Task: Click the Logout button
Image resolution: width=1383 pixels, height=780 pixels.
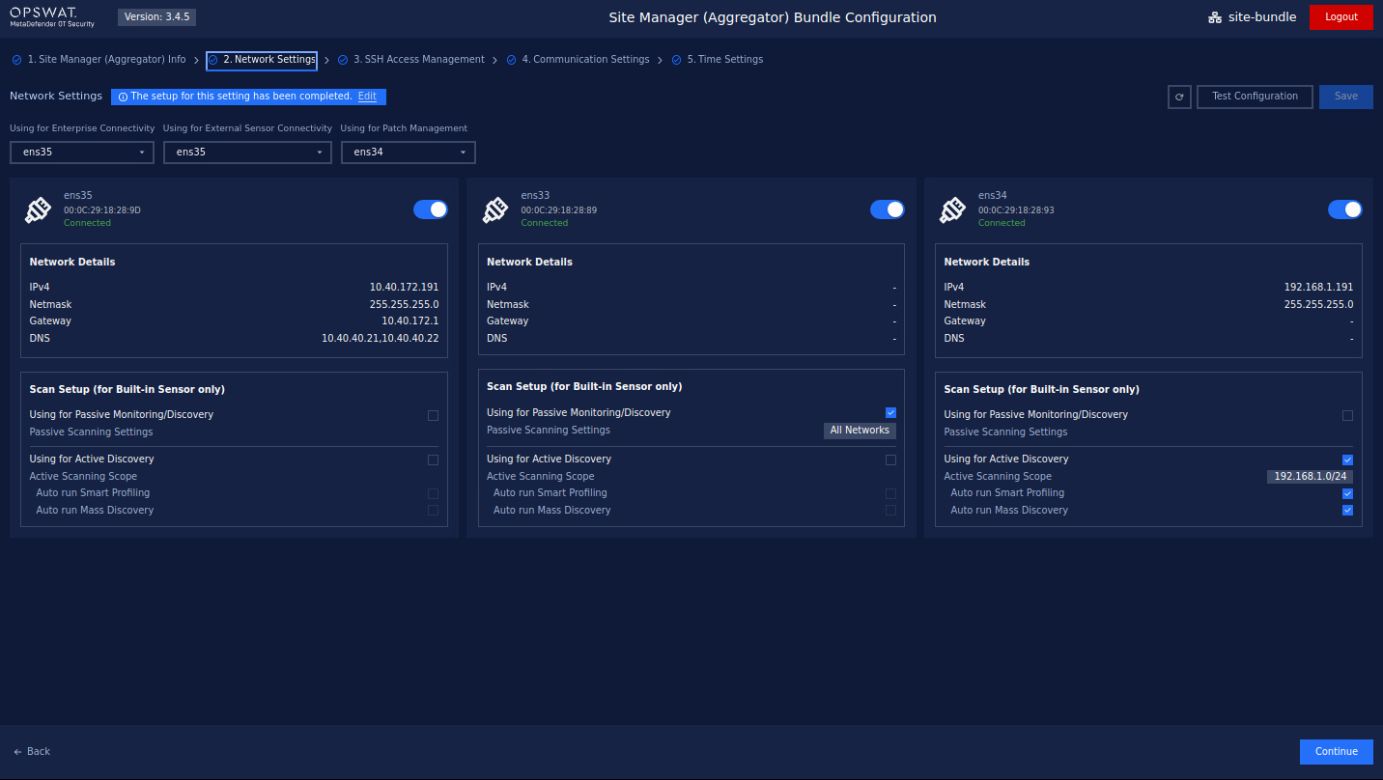Action: (1341, 17)
